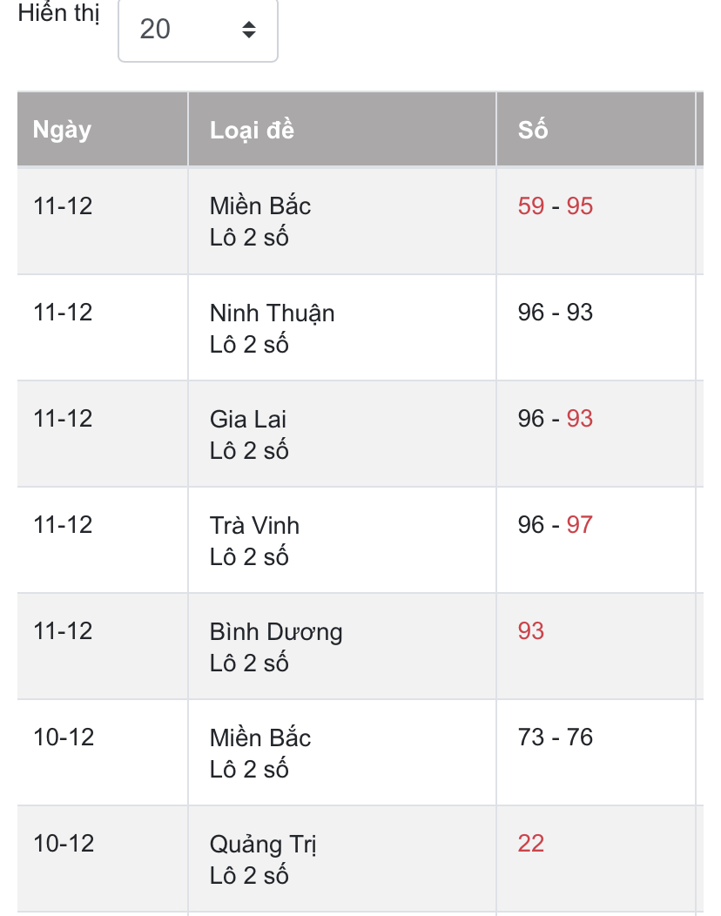
Task: Click the 96 - 93 numbers for Ninh Thuận
Action: (555, 313)
